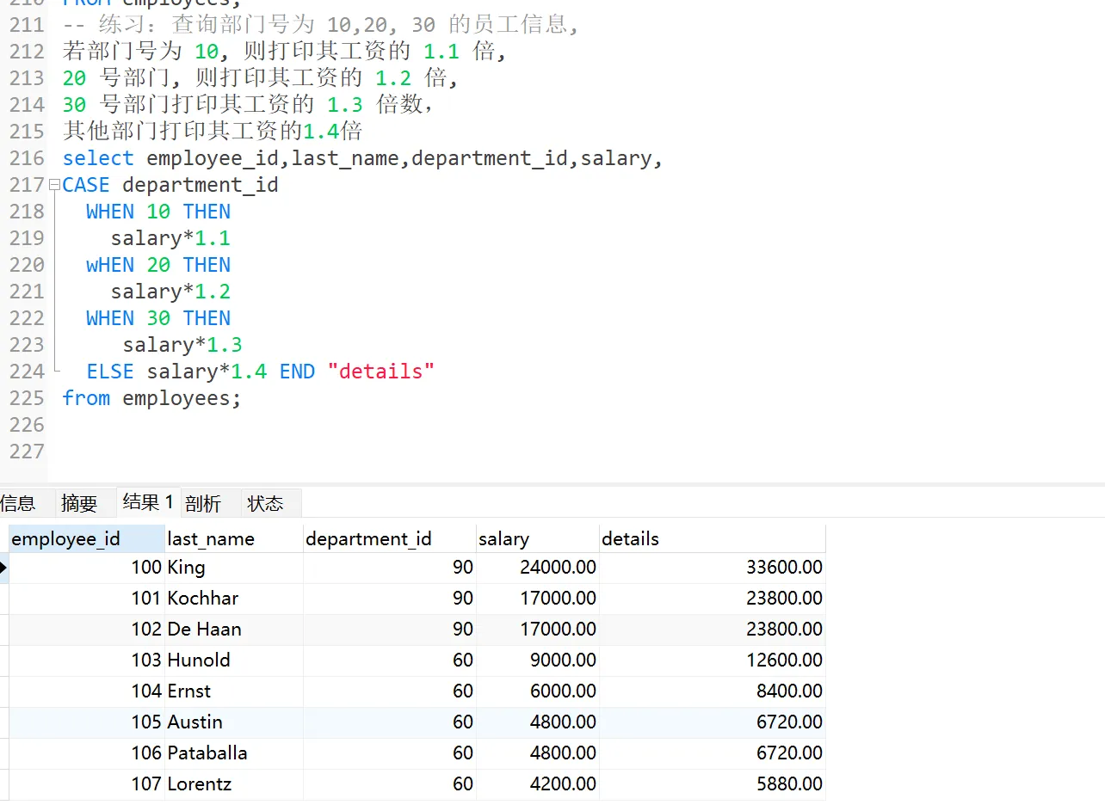
Task: Click "WHEN 30 THEN" line
Action: coord(158,318)
